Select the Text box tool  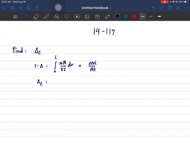[97, 17]
